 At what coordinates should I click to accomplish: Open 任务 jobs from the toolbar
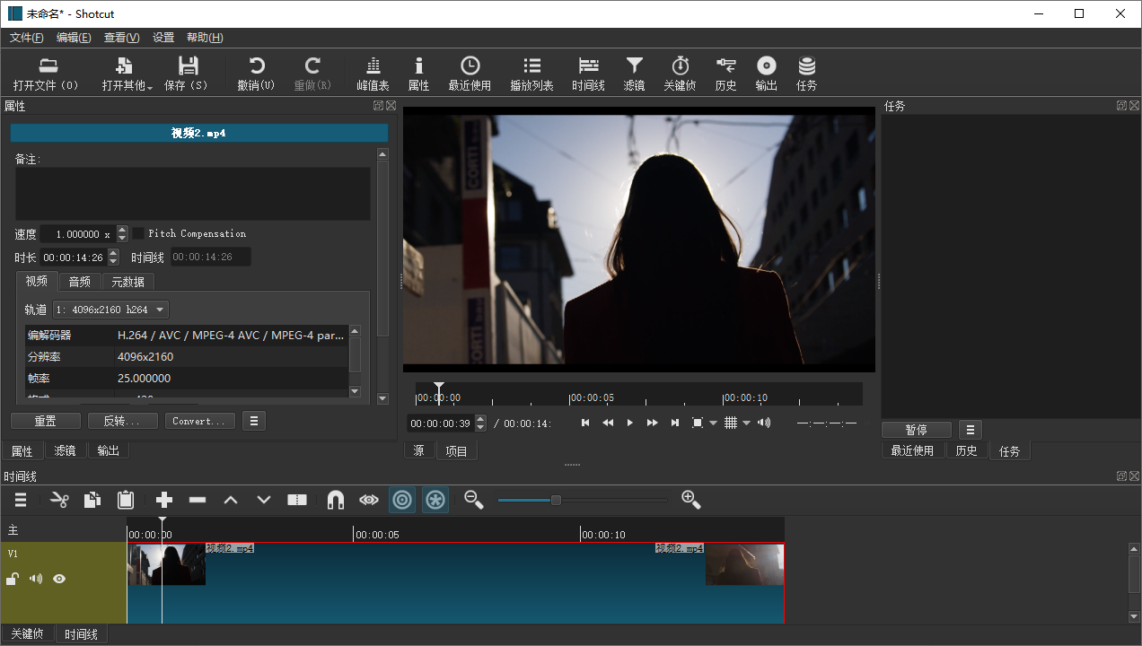806,74
